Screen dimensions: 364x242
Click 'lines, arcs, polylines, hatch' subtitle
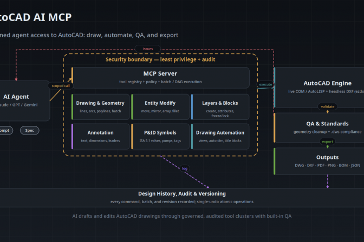tap(100, 111)
